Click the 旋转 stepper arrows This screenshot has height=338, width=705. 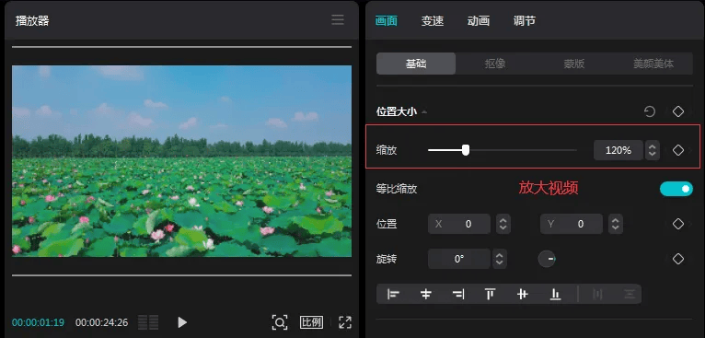pos(500,259)
